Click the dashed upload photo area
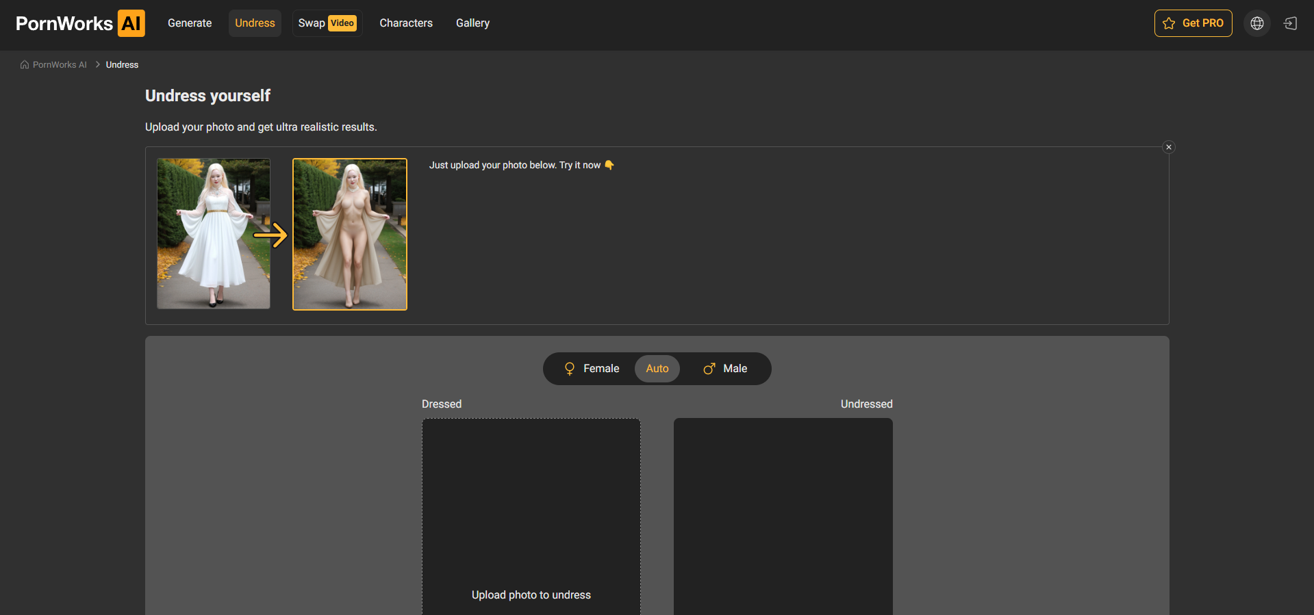Image resolution: width=1314 pixels, height=615 pixels. click(531, 516)
